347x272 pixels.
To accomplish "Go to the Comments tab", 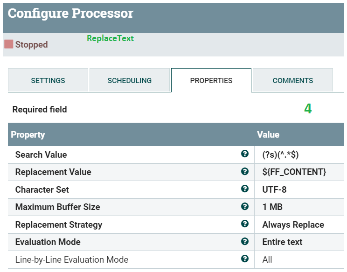I will 292,80.
